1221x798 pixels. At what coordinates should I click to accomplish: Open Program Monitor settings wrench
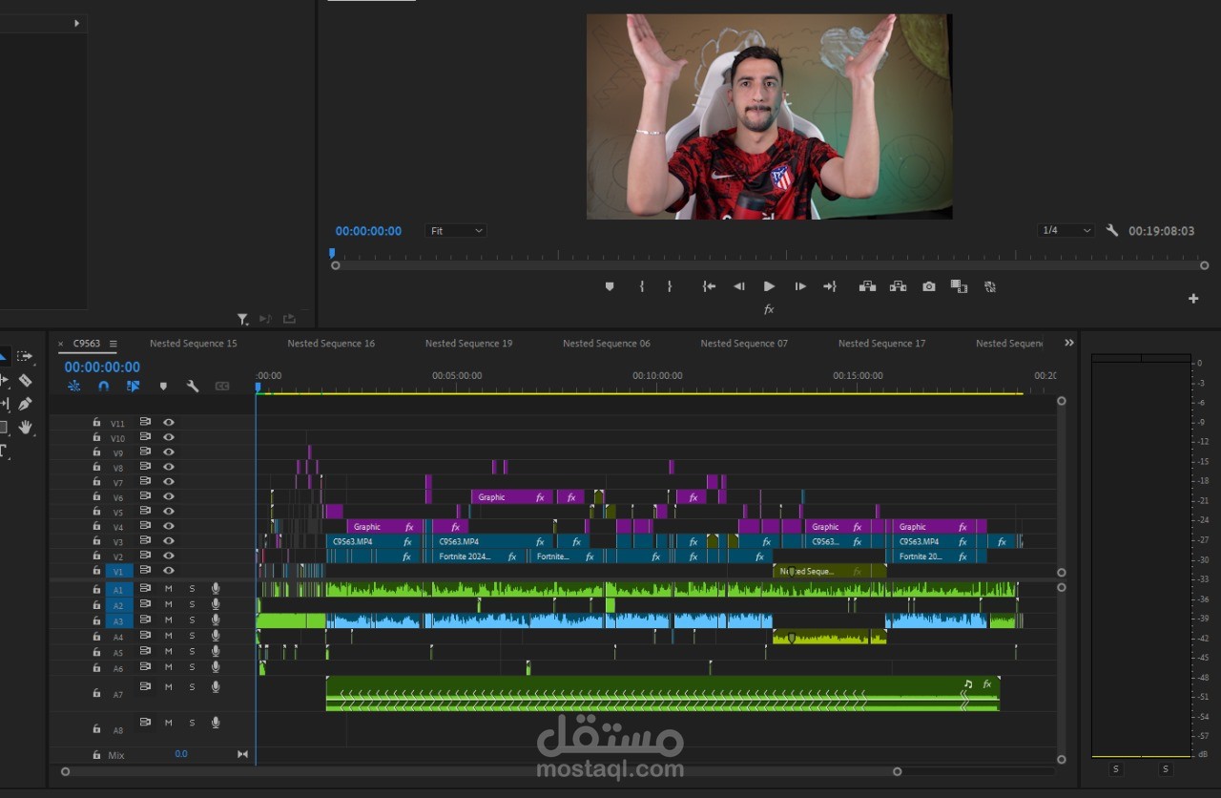point(1112,231)
